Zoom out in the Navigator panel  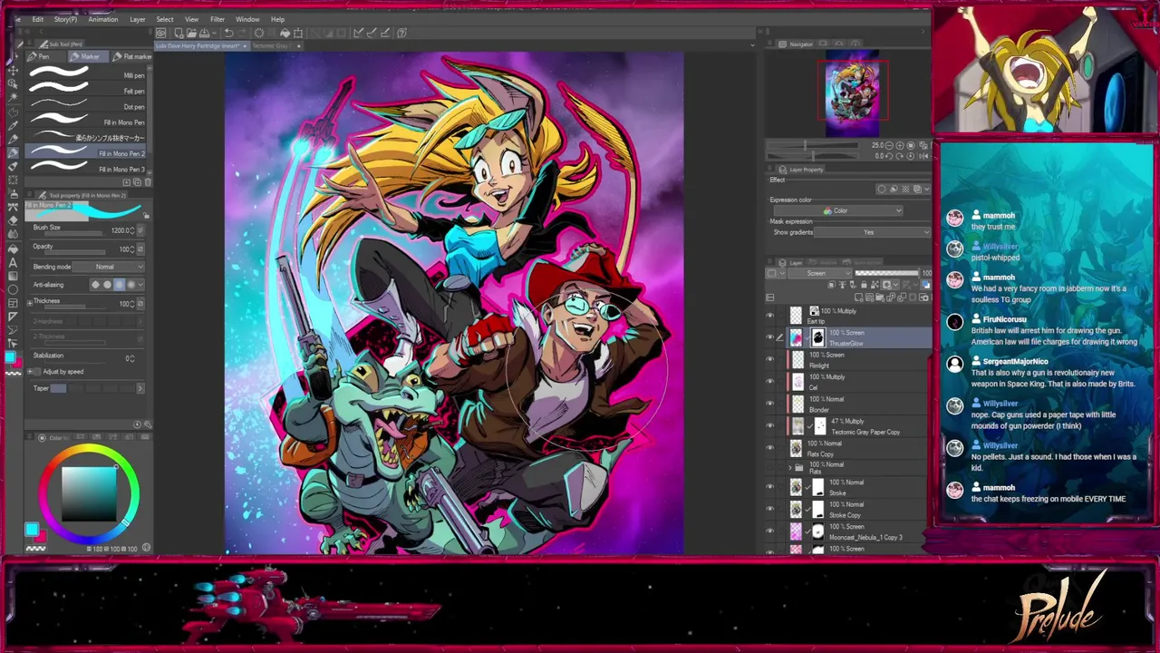click(888, 145)
